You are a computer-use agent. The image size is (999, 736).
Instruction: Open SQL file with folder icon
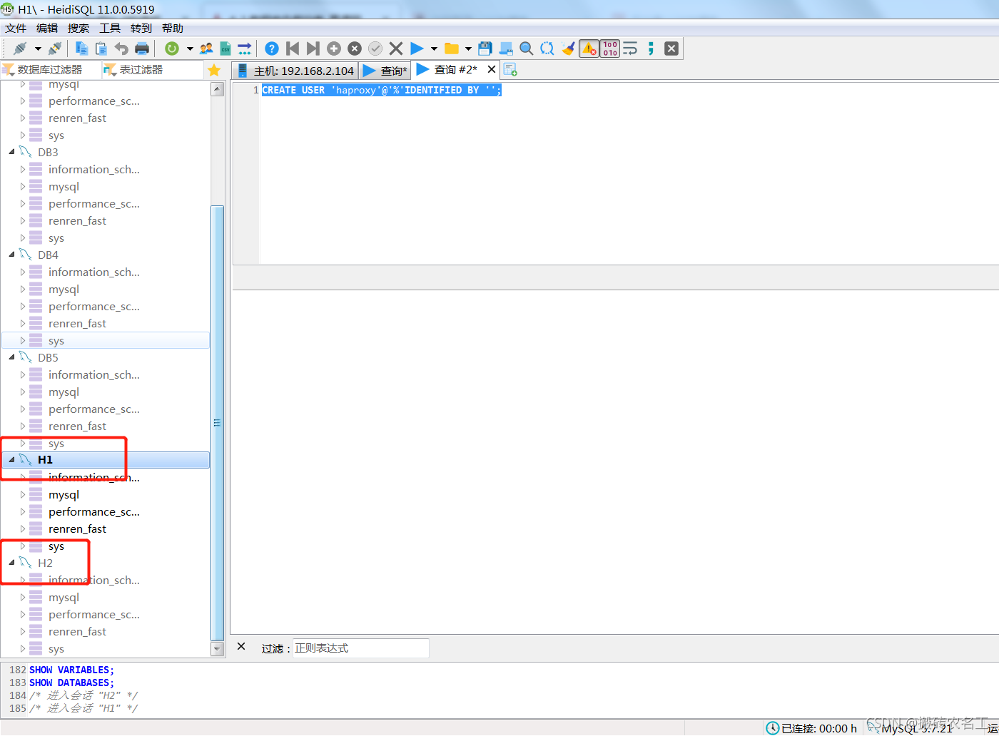point(451,48)
